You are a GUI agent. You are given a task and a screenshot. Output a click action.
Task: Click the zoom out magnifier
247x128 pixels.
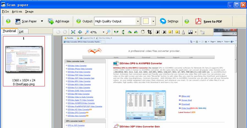click(x=108, y=32)
